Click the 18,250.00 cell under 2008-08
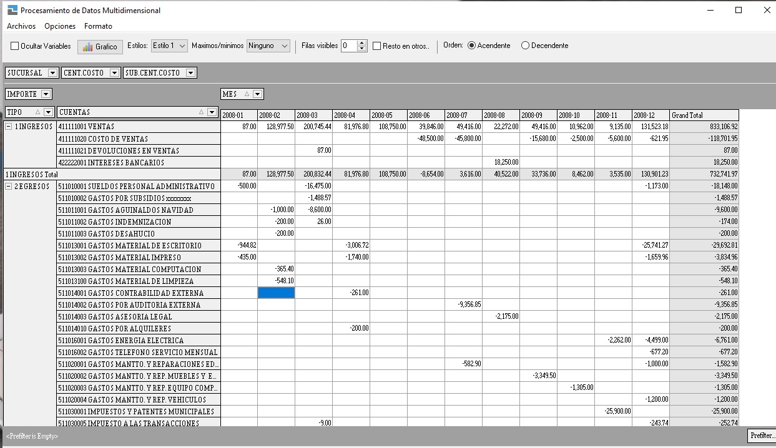Image resolution: width=776 pixels, height=448 pixels. (x=501, y=162)
